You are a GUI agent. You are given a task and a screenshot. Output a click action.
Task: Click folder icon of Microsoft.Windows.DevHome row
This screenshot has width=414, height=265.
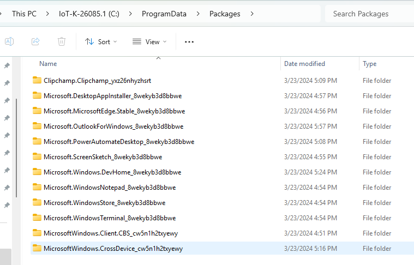(x=37, y=172)
